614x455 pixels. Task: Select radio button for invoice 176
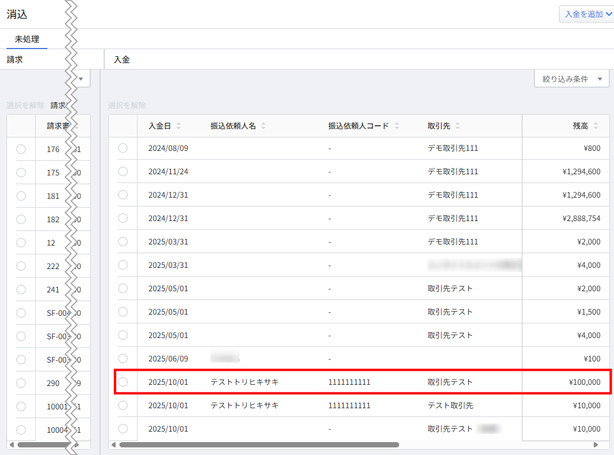point(21,149)
